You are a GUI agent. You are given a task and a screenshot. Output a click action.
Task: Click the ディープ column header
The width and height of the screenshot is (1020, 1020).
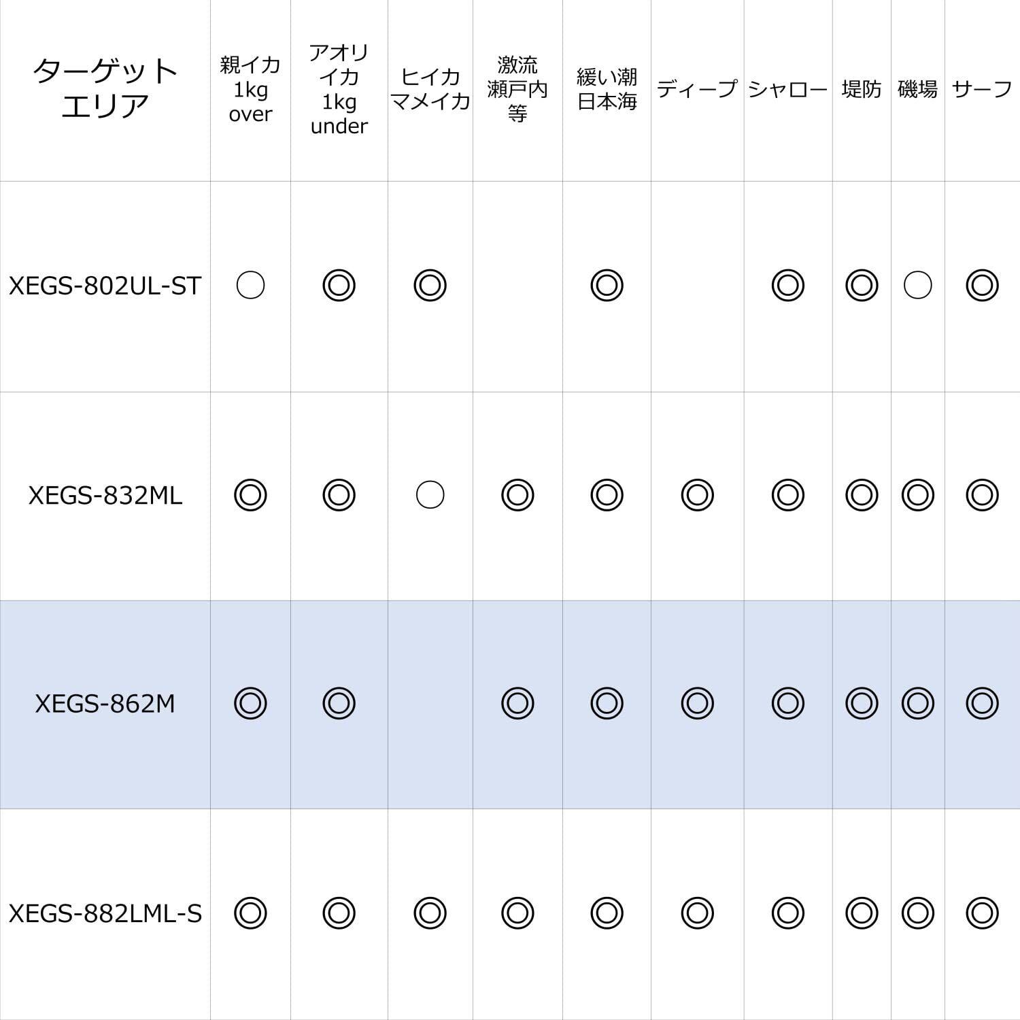click(x=697, y=89)
